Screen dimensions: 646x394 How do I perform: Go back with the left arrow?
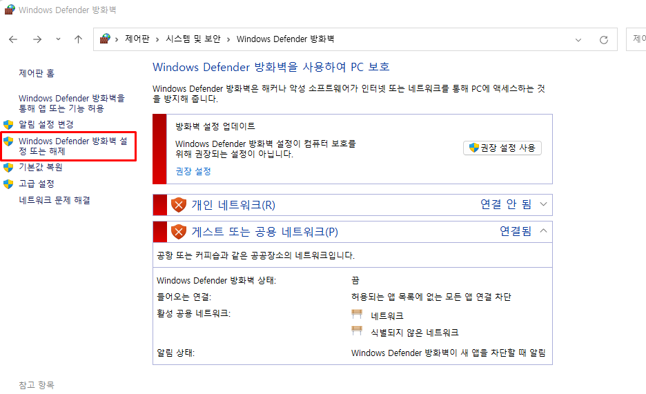pos(13,39)
